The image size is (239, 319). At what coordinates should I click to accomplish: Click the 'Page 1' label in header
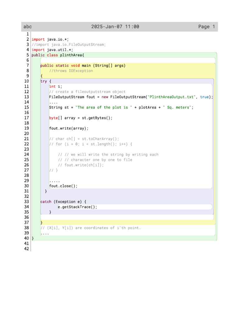pyautogui.click(x=207, y=27)
